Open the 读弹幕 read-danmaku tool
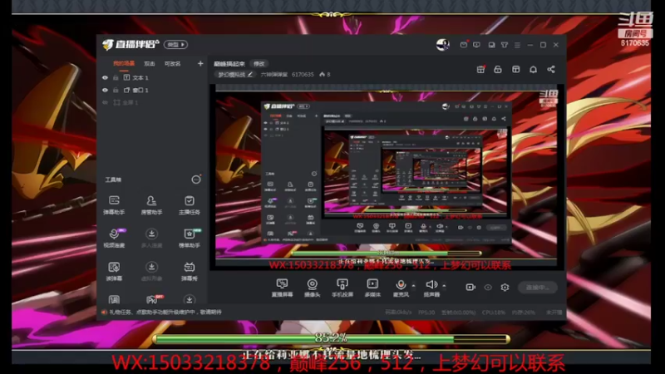Image resolution: width=665 pixels, height=374 pixels. click(114, 272)
